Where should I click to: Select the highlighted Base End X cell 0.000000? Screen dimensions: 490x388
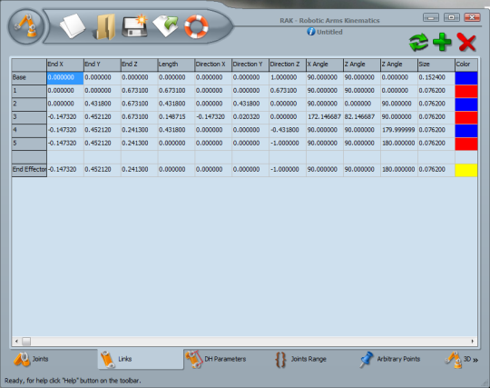65,78
